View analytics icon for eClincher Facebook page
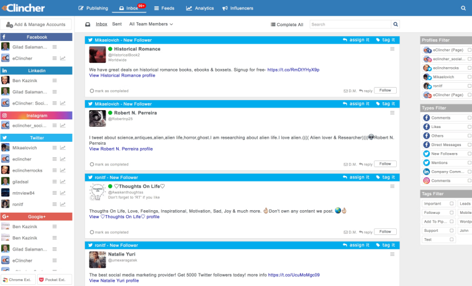Viewport: 472px width, 286px height. [63, 58]
